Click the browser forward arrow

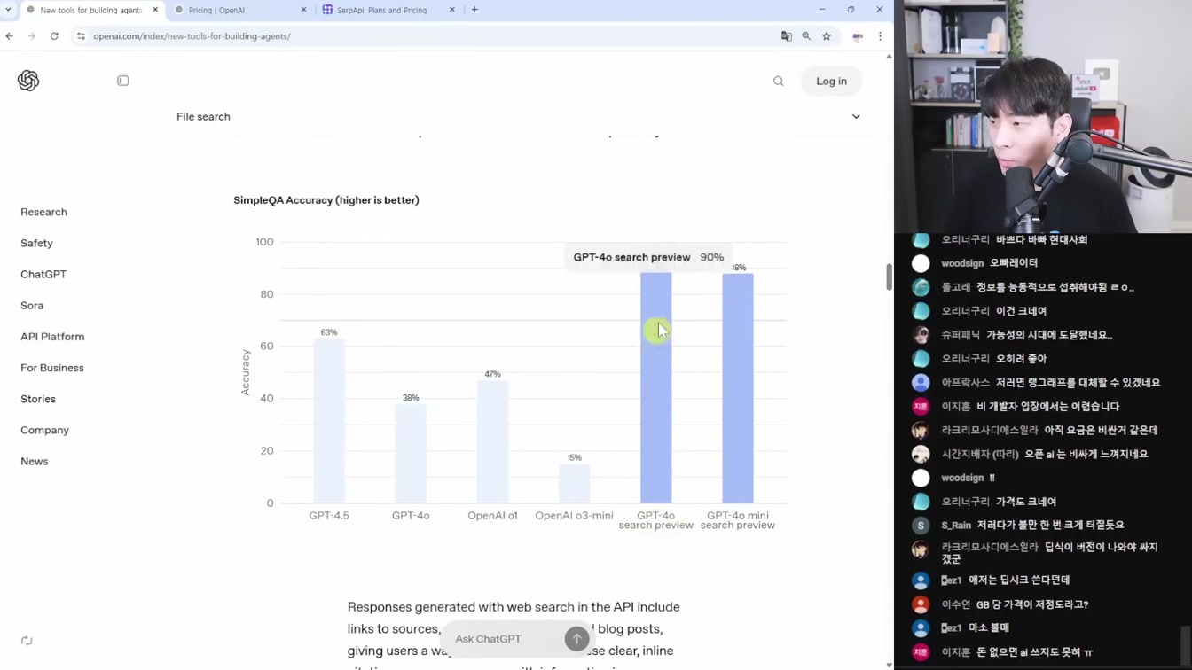pos(32,36)
